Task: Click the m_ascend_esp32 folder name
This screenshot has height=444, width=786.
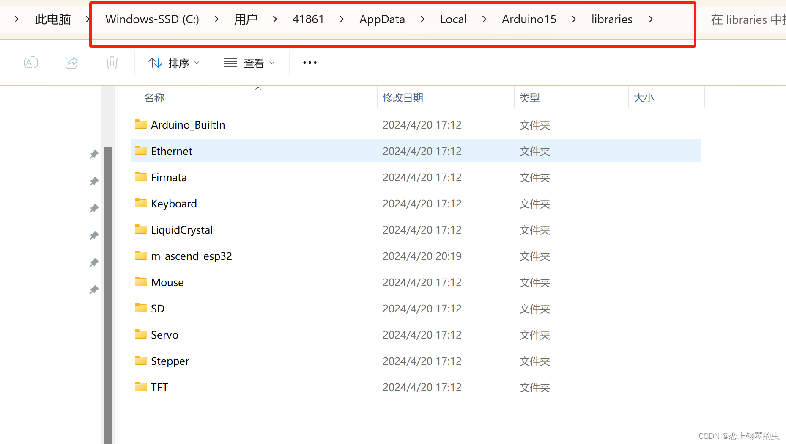Action: click(x=192, y=256)
